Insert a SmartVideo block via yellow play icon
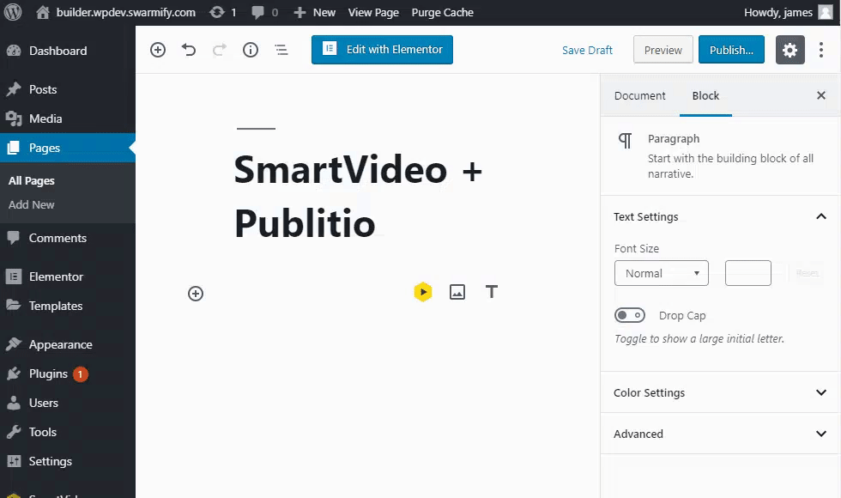This screenshot has width=841, height=498. [x=423, y=292]
